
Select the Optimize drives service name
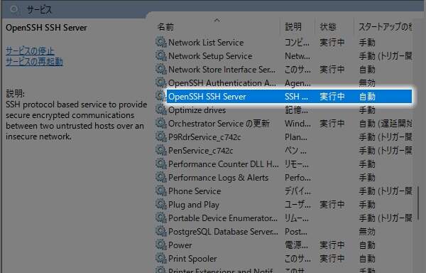197,110
